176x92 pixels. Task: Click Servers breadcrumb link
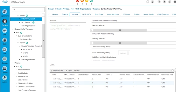51,9
